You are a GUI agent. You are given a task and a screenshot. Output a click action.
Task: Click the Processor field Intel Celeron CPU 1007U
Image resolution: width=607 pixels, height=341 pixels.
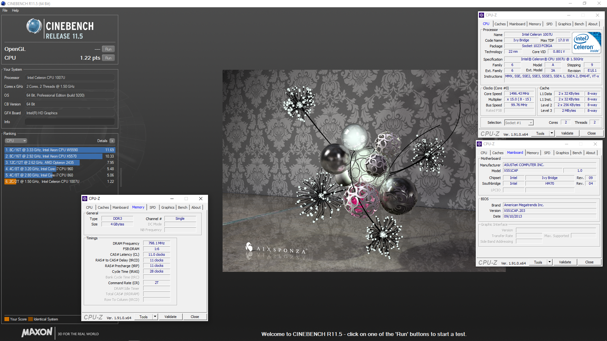(70, 78)
